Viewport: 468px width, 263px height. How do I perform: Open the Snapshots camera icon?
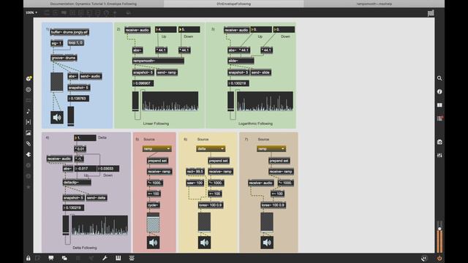(x=439, y=142)
